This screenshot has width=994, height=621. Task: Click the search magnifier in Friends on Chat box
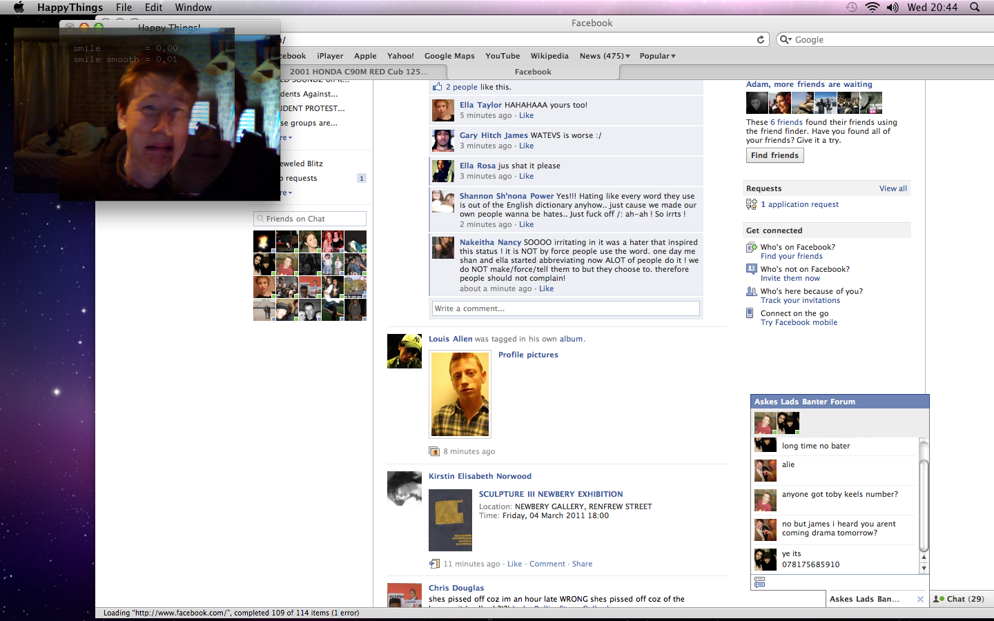tap(260, 219)
